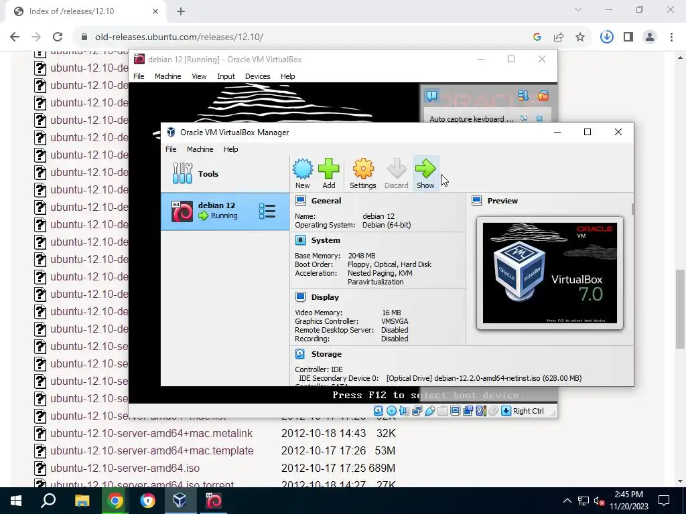This screenshot has width=686, height=514.
Task: Open File menu in VirtualBox Manager
Action: [171, 149]
